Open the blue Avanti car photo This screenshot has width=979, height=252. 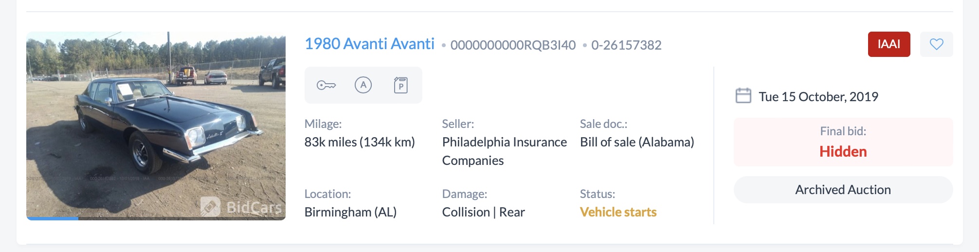coord(156,122)
